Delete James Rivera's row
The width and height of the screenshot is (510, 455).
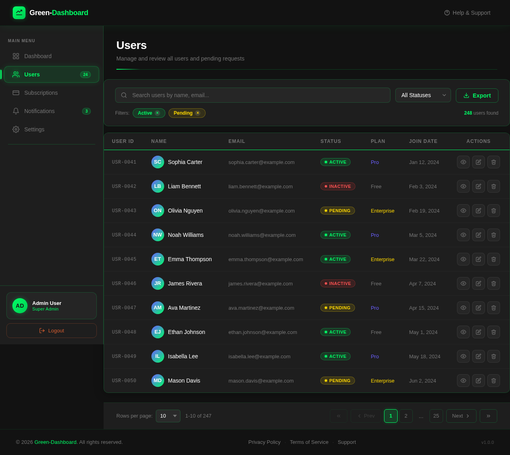(494, 283)
